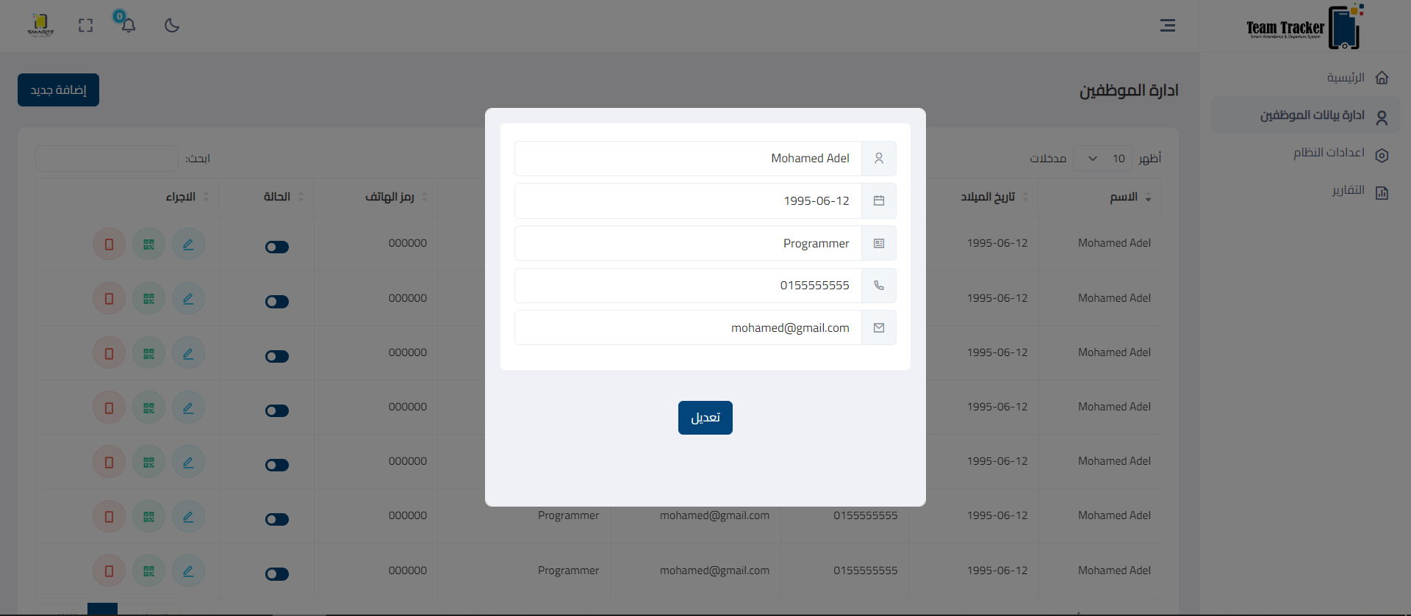Toggle status switch in last visible row
The image size is (1411, 616).
coord(277,574)
